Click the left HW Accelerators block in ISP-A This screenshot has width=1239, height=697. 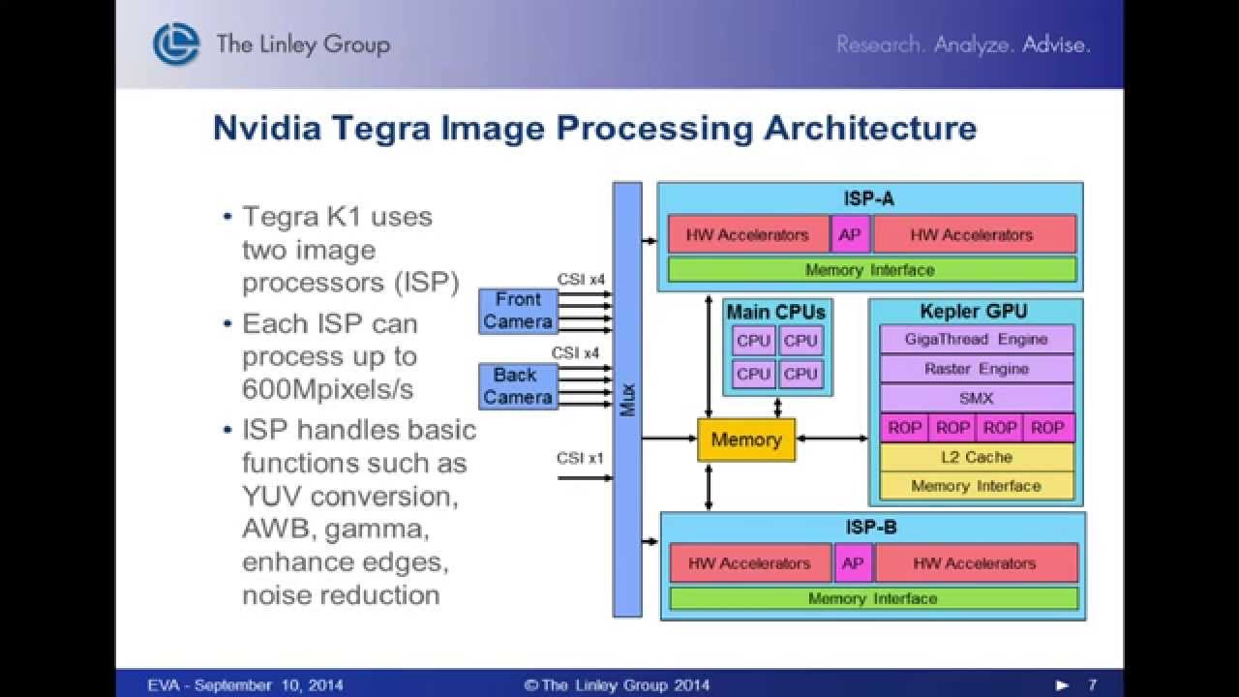[x=747, y=234]
